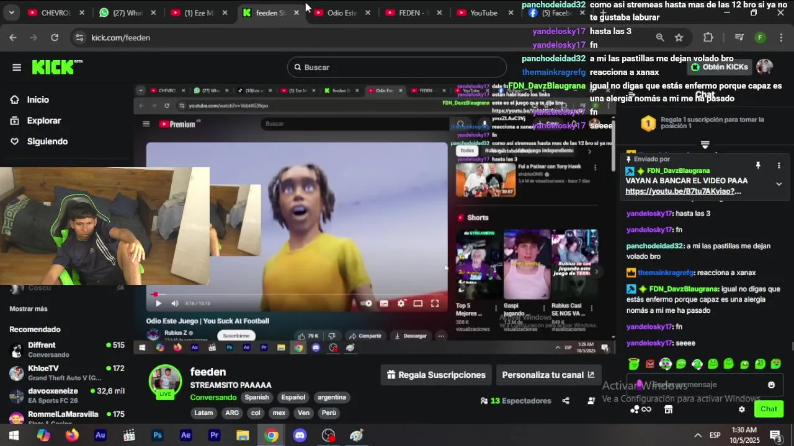Seek on the YouTube video progress bar
The height and width of the screenshot is (446, 794).
tap(297, 295)
